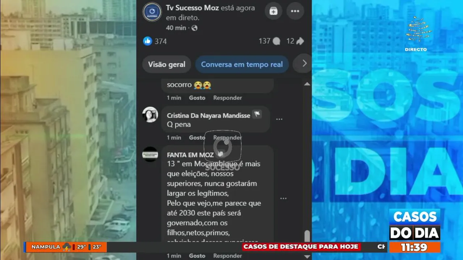Reply to Cristina's 'Q pena' comment
The width and height of the screenshot is (463, 260).
click(228, 138)
